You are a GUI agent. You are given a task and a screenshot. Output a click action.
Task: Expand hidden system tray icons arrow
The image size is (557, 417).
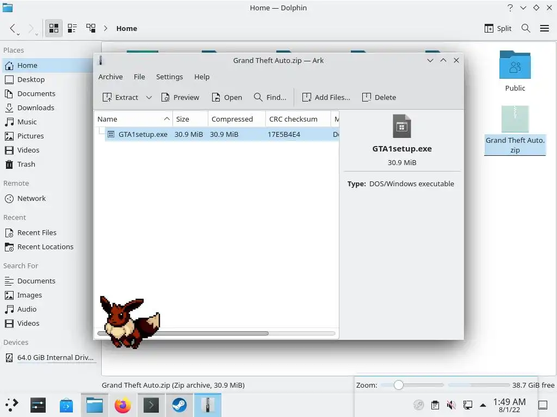click(x=483, y=405)
